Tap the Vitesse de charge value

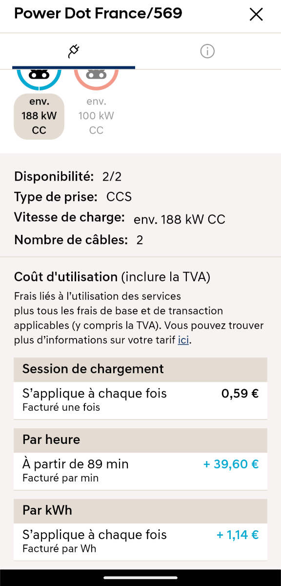[180, 220]
